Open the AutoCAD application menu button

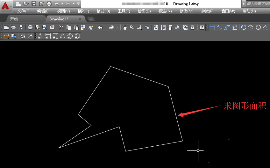click(7, 6)
